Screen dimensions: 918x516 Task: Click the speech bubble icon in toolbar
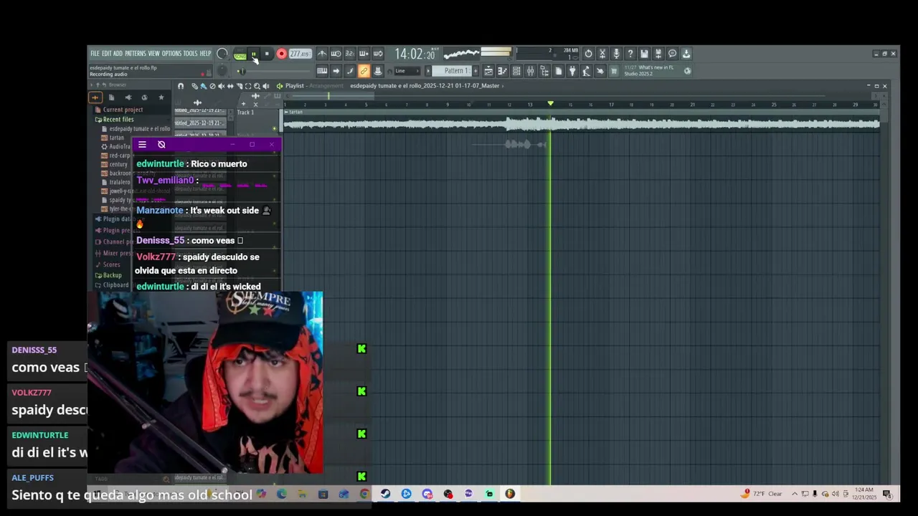672,54
